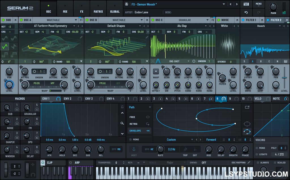Image resolution: width=290 pixels, height=180 pixels.
Task: Select the triangle wave sub shape
Action: click(x=5, y=47)
